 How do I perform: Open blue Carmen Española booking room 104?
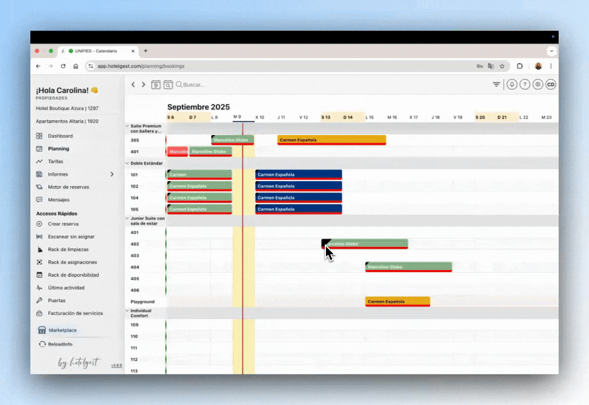click(x=298, y=197)
